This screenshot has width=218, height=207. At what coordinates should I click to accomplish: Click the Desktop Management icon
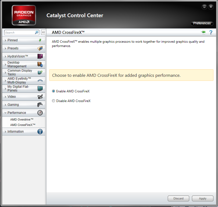[x=40, y=64]
